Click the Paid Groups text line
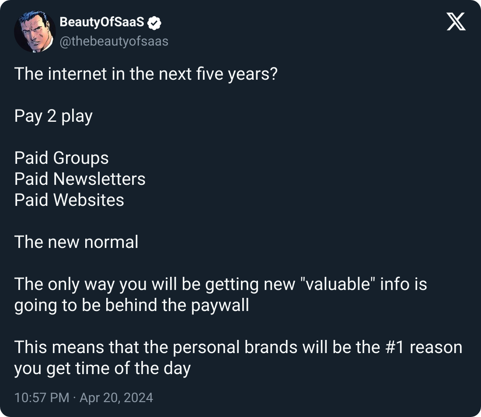 point(61,158)
